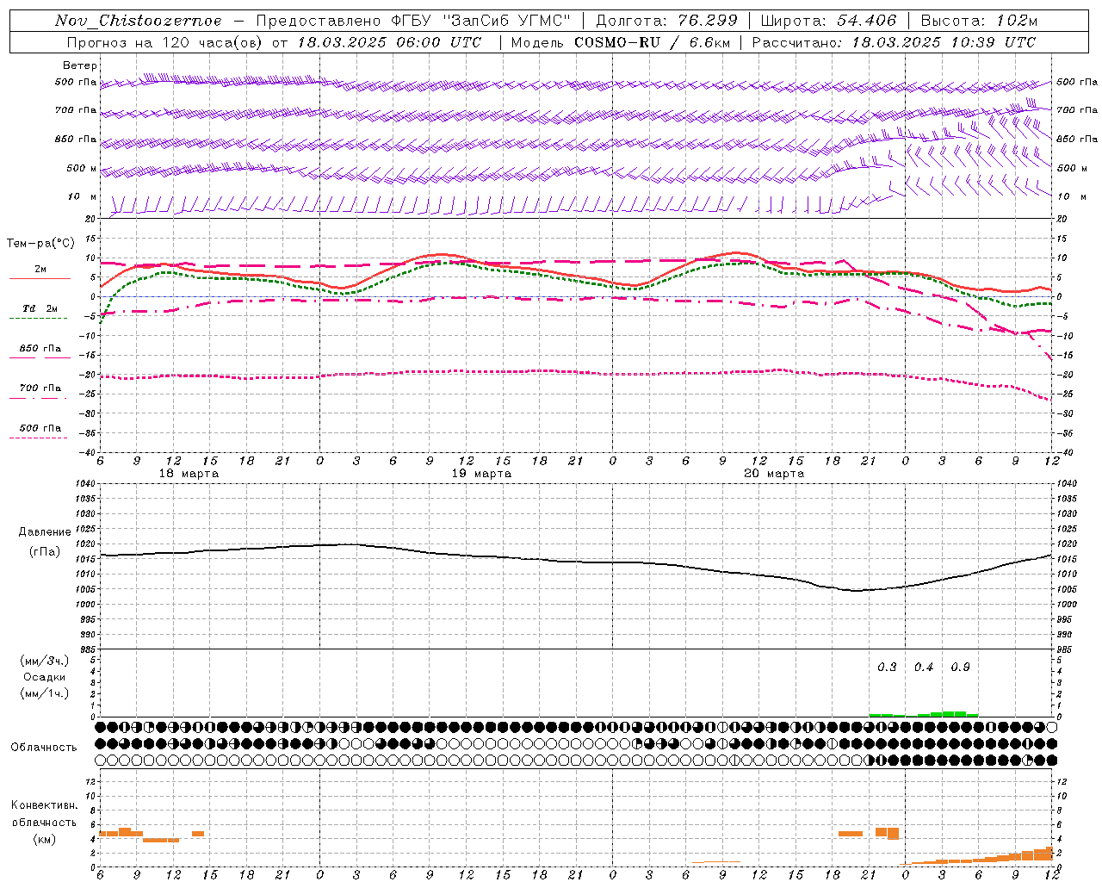Screen dimensions: 1102x882
Task: Click left-side "500 м" wind level label
Action: pyautogui.click(x=82, y=168)
